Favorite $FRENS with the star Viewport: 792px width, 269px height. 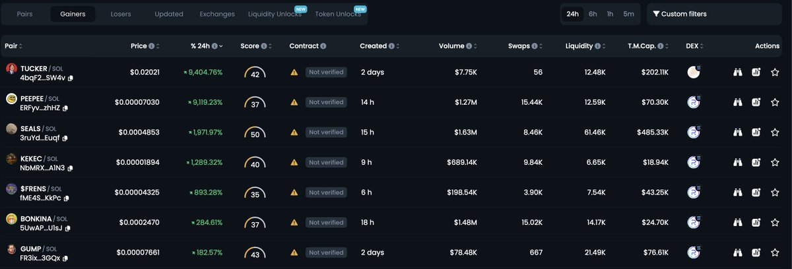click(775, 193)
